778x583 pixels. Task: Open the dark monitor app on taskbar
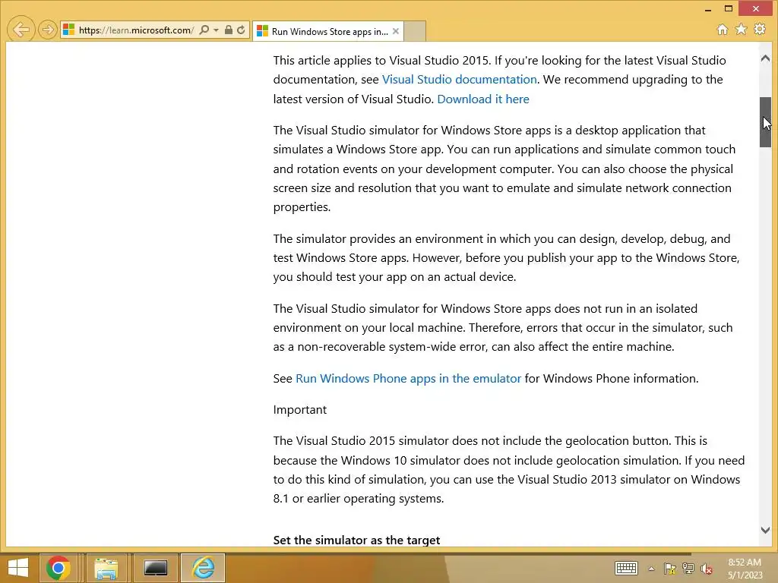point(155,568)
